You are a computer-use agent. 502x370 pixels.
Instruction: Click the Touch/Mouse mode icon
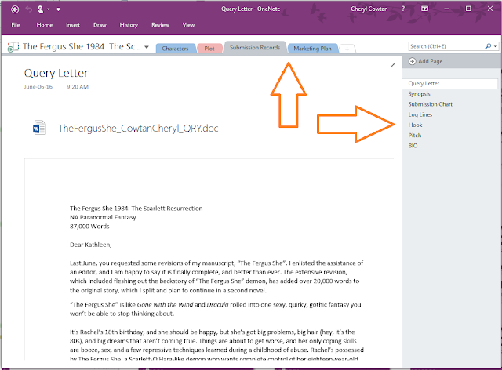click(x=40, y=9)
